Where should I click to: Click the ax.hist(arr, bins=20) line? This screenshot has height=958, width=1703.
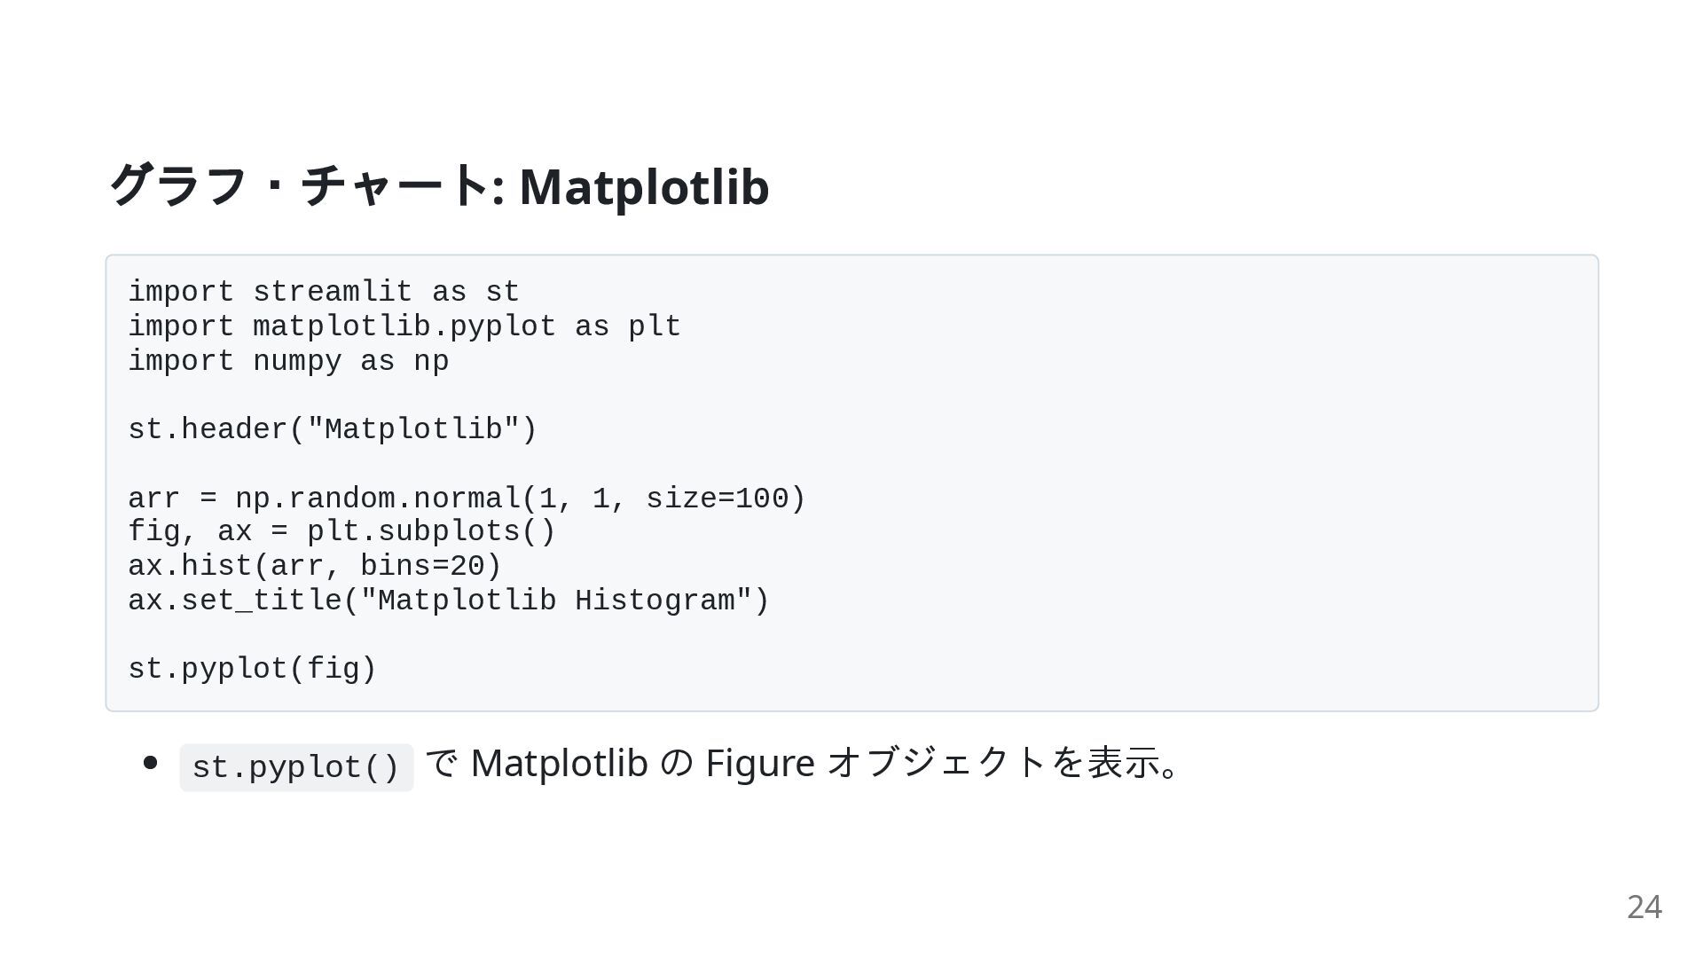coord(315,566)
